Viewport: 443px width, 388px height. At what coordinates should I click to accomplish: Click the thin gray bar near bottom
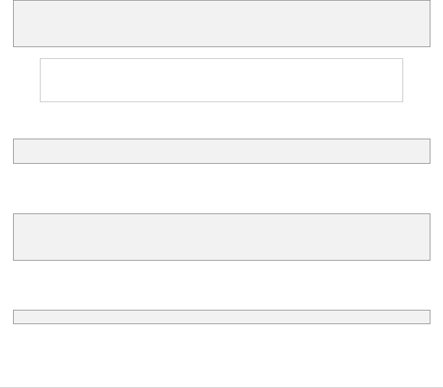(221, 317)
